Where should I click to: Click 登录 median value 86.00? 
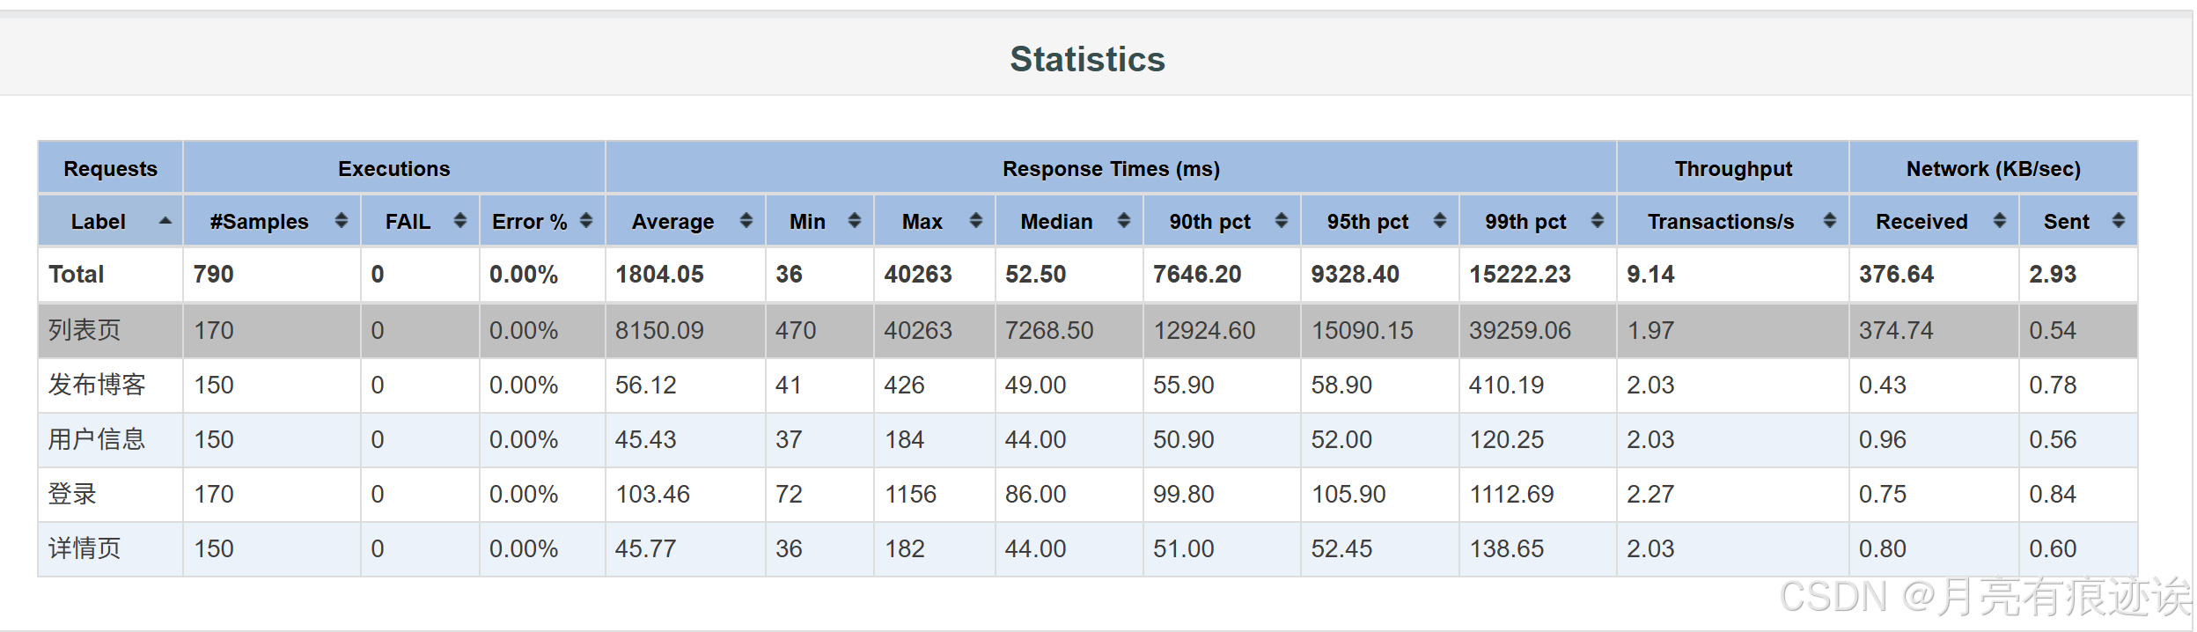1035,494
